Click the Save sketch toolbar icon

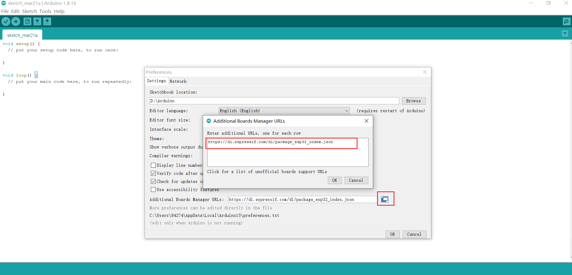click(47, 21)
